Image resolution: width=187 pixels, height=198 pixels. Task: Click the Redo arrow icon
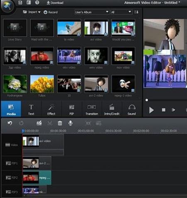coord(21,123)
